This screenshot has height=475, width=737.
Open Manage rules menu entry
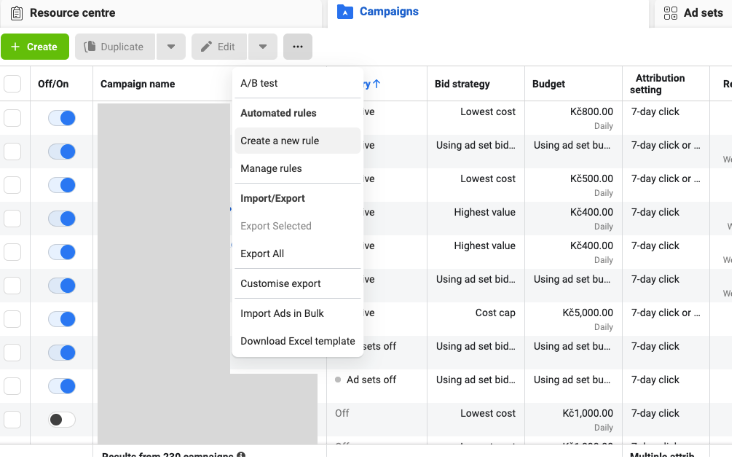pos(271,168)
